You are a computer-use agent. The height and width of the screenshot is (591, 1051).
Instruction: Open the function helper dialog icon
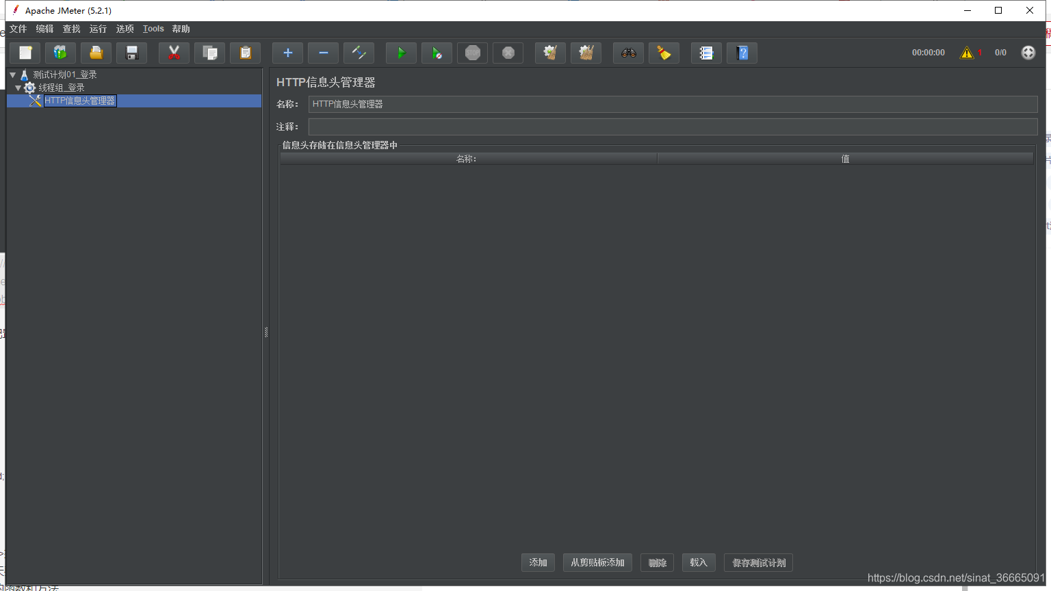coord(706,53)
